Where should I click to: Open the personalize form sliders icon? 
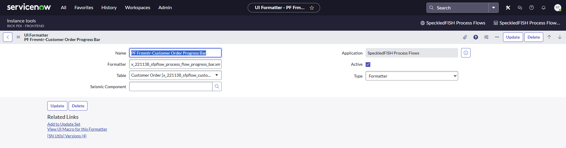click(x=486, y=37)
